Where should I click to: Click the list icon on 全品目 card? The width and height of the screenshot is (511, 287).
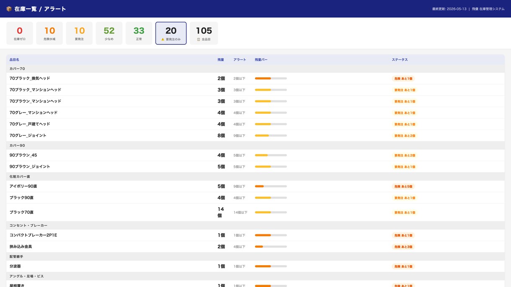coord(199,39)
